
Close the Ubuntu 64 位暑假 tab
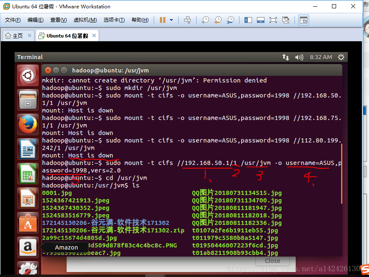coord(94,35)
